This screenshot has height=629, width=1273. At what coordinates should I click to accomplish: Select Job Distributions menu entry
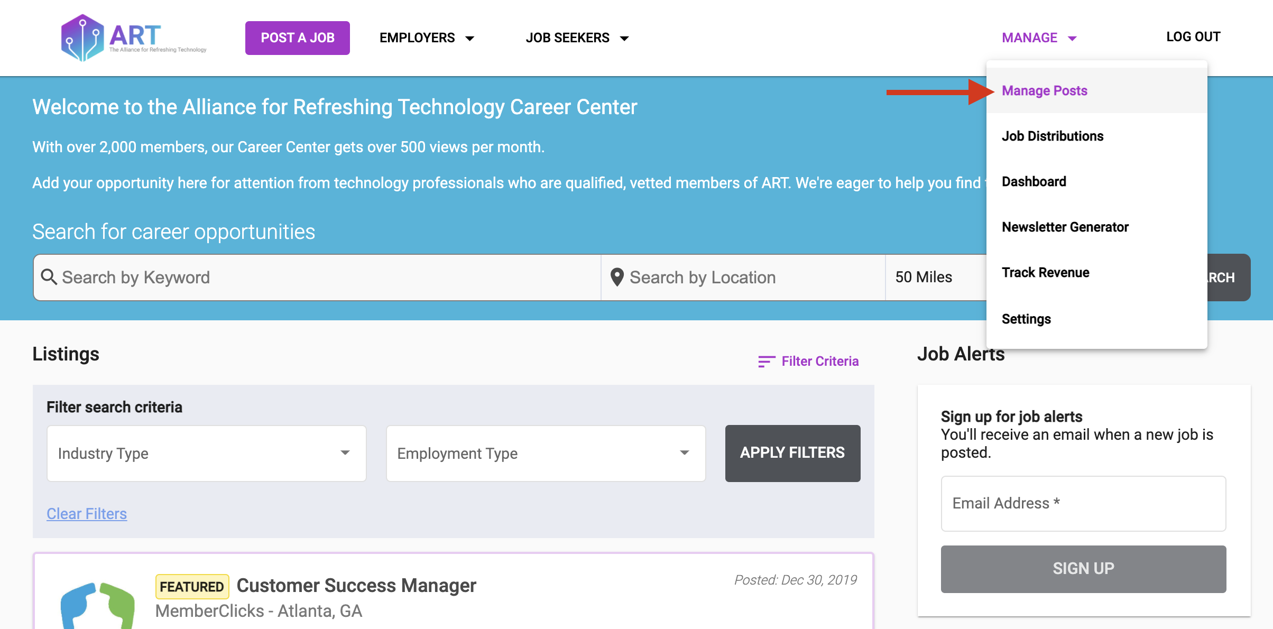(x=1052, y=136)
